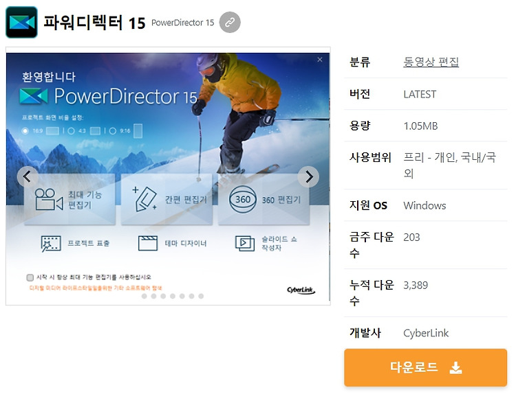Select the 4:3 aspect ratio radio
Screen dimensions: 516x394
click(x=71, y=130)
